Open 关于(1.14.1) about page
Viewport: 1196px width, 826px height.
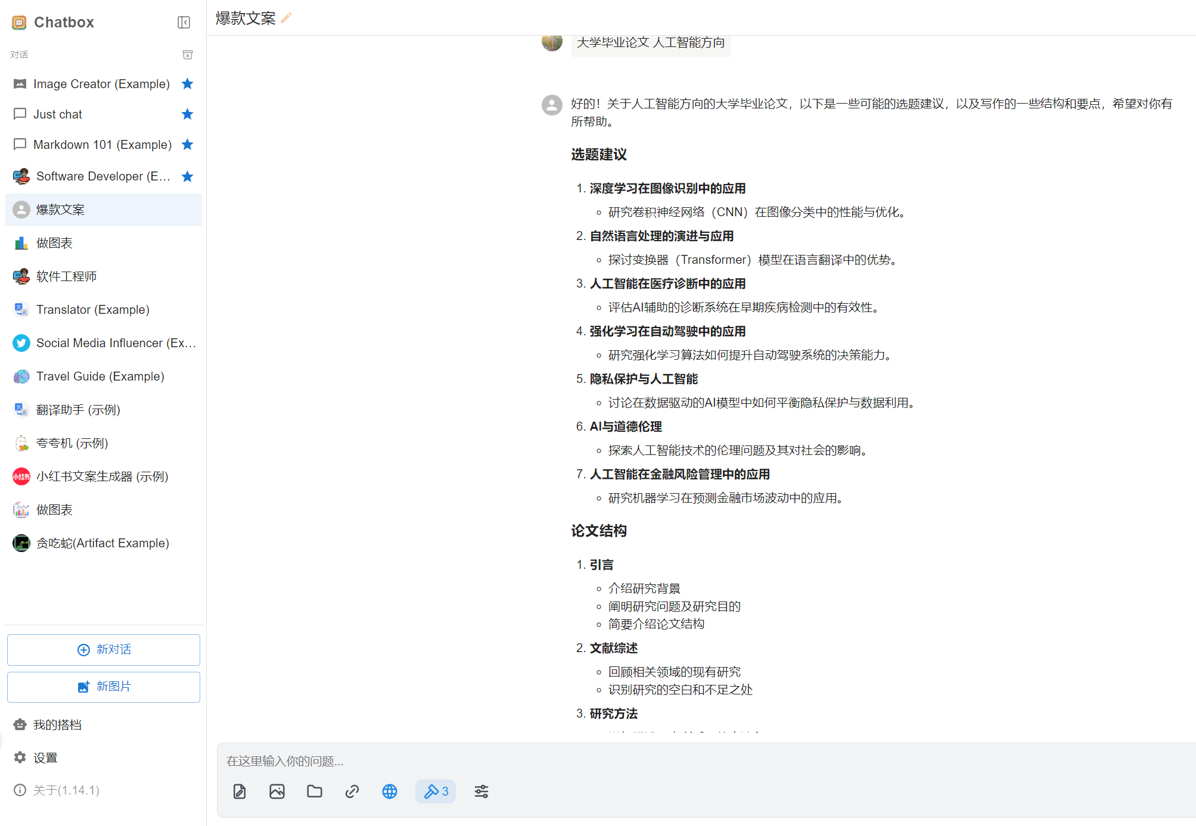pyautogui.click(x=66, y=790)
